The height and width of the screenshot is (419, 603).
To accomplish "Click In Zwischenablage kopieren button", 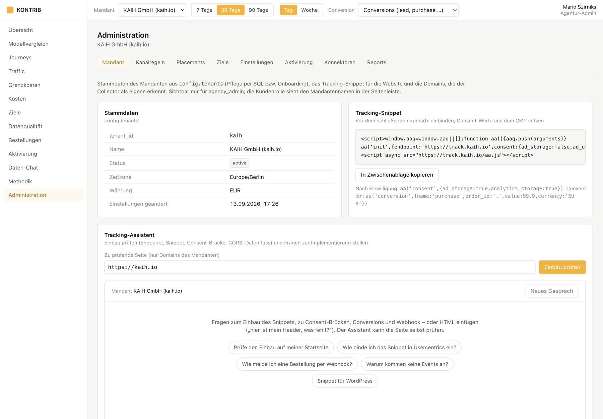I will (397, 175).
